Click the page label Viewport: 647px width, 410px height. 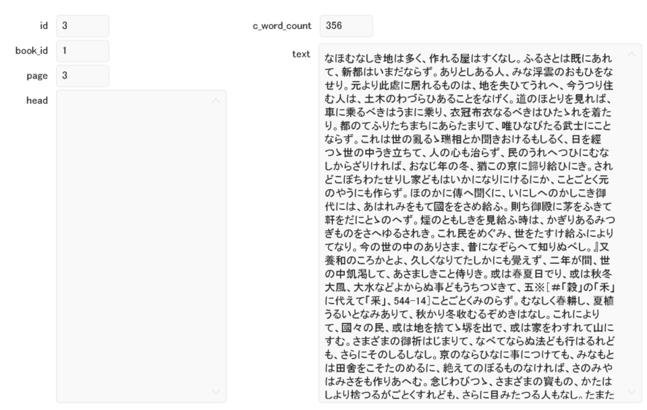tap(37, 76)
